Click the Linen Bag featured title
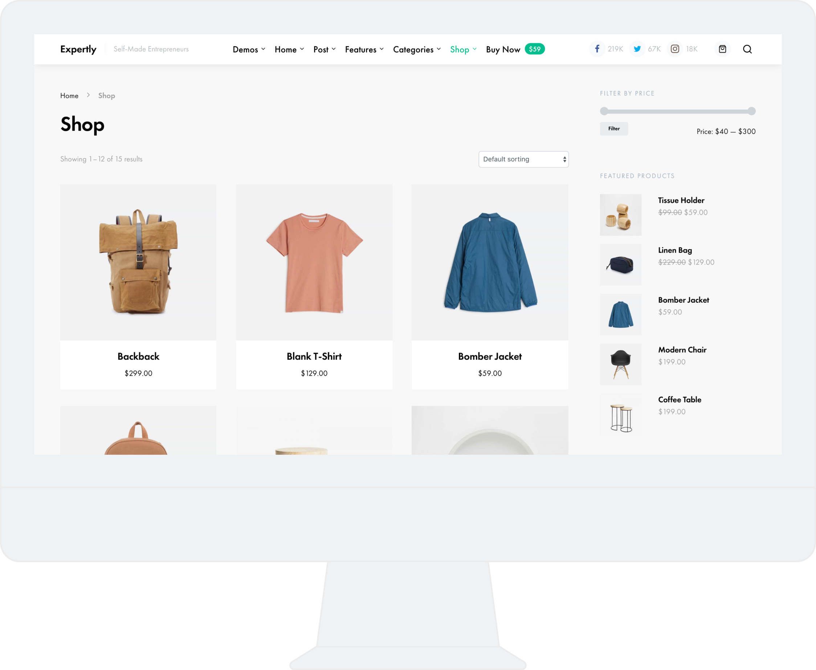Screen dimensions: 816x670 coord(675,250)
